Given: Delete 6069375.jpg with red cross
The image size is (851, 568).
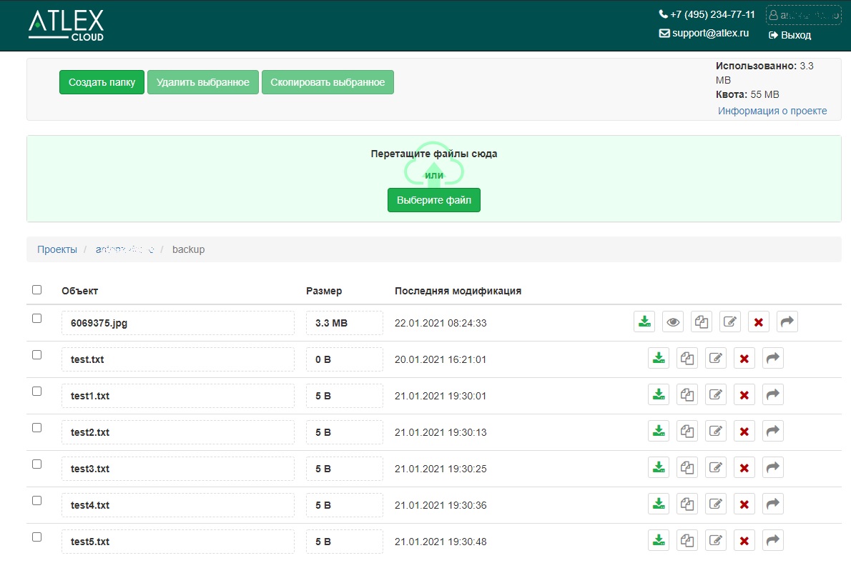Looking at the screenshot, I should [759, 322].
